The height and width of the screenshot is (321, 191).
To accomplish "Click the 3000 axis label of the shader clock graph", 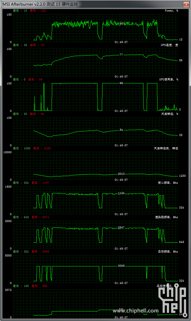I will point(8,221).
